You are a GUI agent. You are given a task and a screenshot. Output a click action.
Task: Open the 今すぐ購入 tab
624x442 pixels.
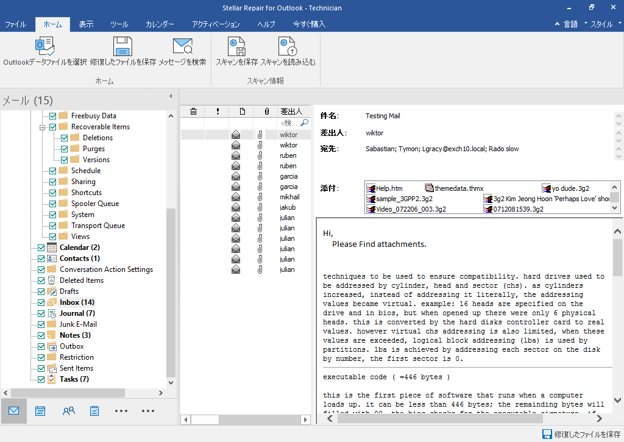click(309, 24)
